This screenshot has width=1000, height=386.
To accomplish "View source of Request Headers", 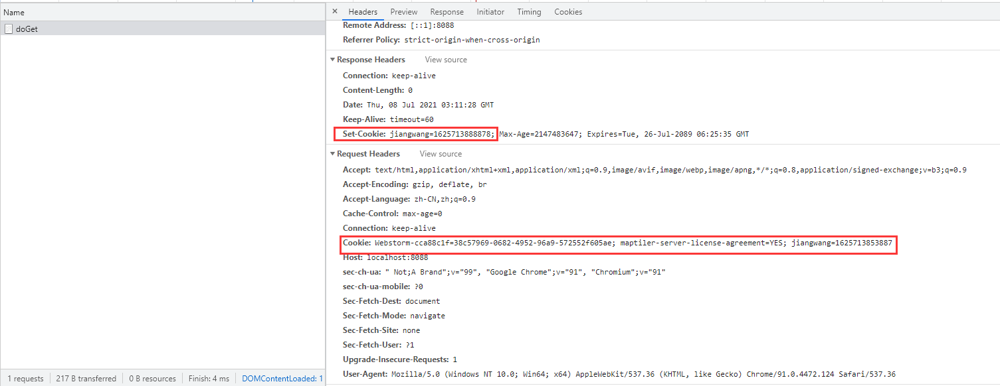I will (441, 154).
